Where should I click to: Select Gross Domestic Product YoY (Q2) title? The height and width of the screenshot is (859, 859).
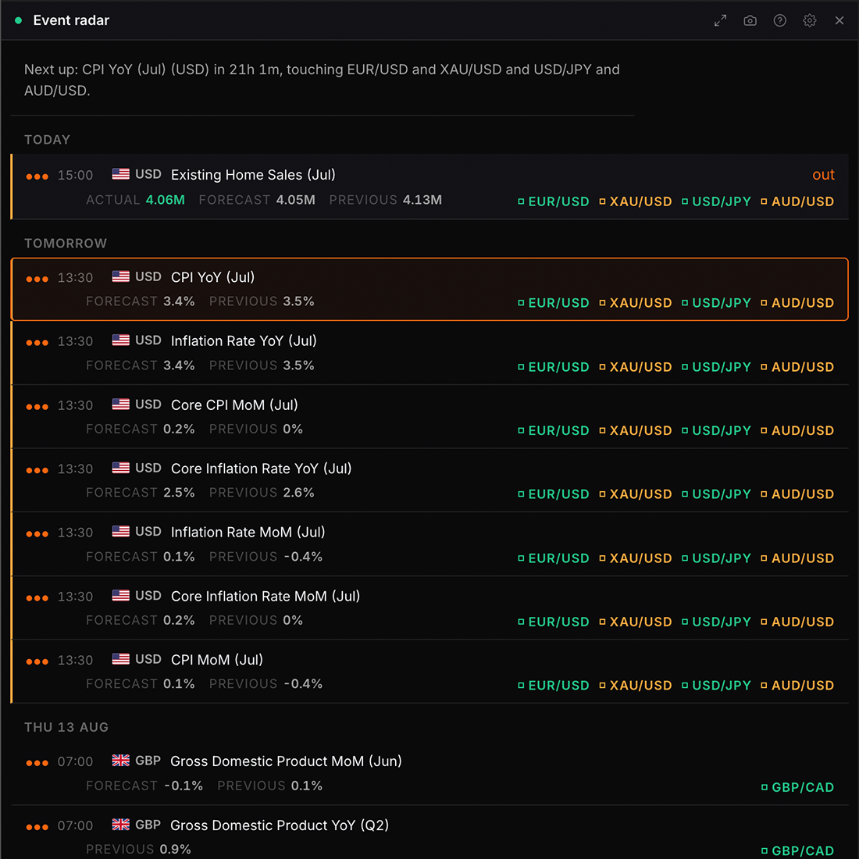coord(280,825)
